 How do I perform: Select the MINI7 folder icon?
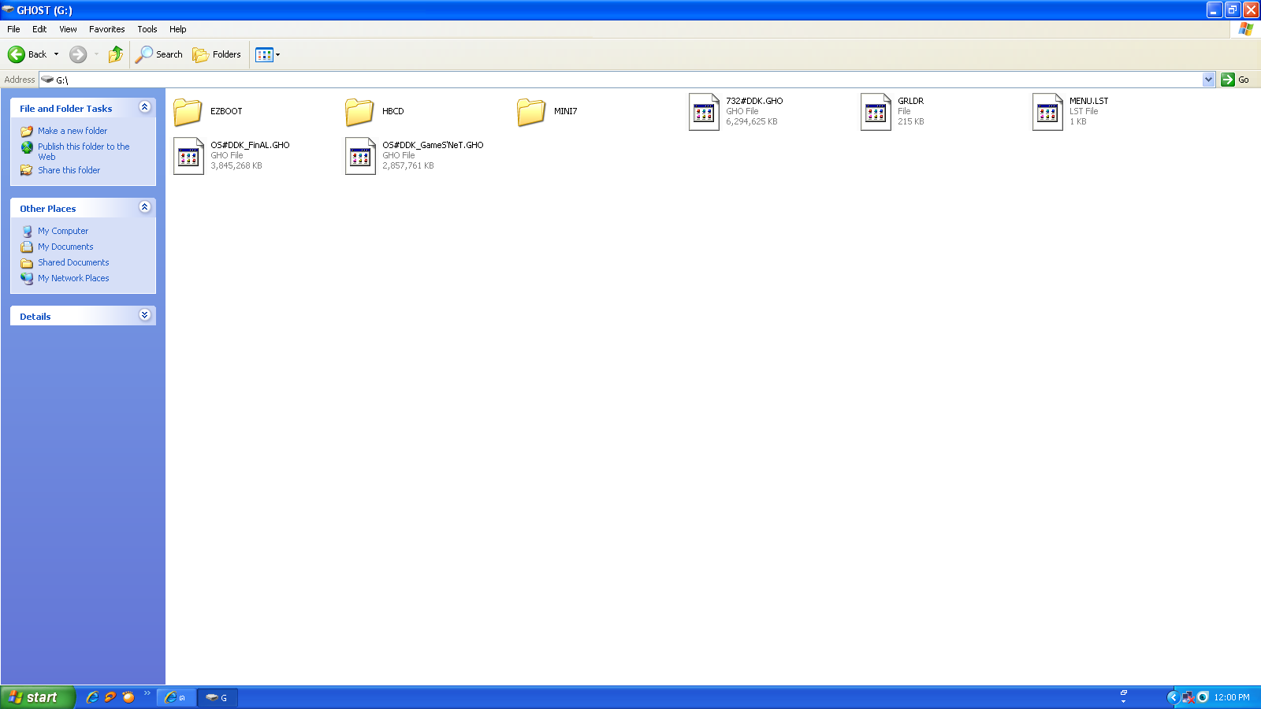click(x=531, y=112)
